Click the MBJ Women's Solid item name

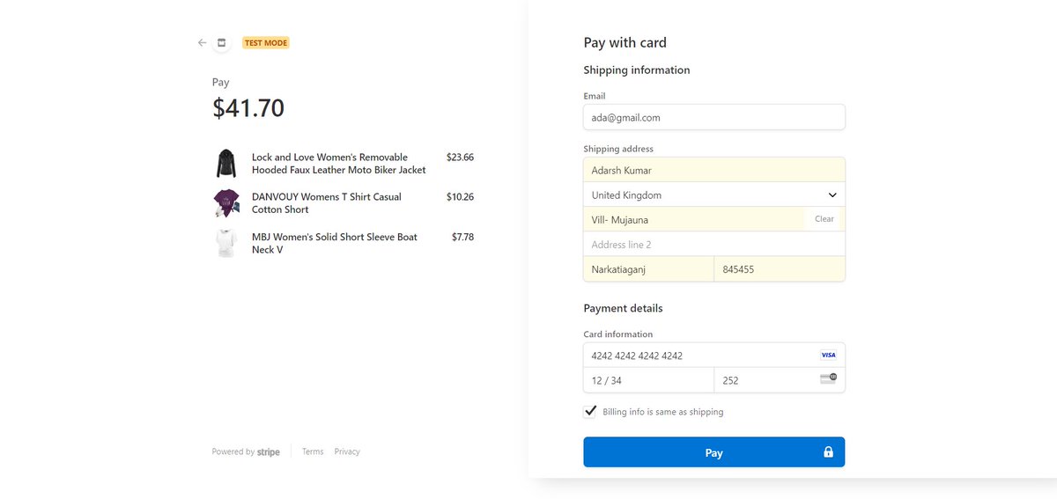tap(335, 243)
